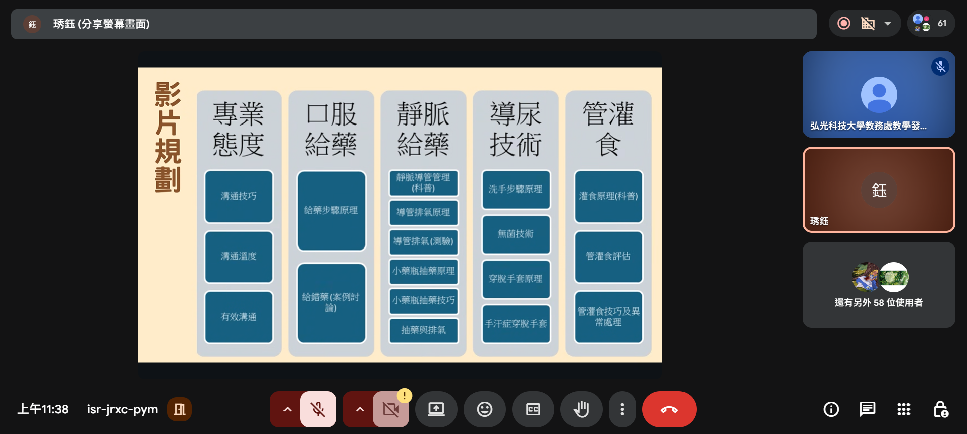
Task: Click the camera-off icon in top bar
Action: pyautogui.click(x=868, y=23)
